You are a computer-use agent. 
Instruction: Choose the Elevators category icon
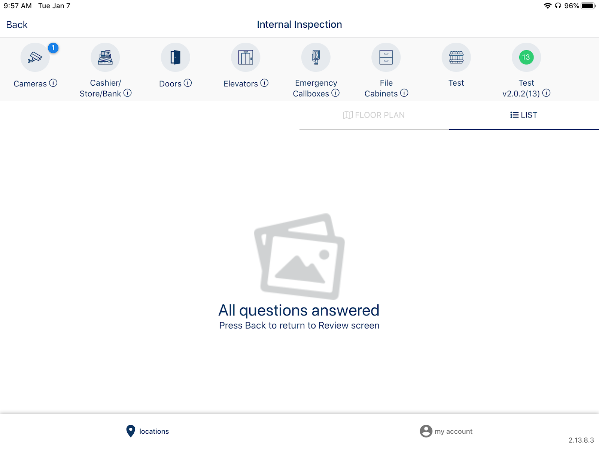click(x=246, y=57)
